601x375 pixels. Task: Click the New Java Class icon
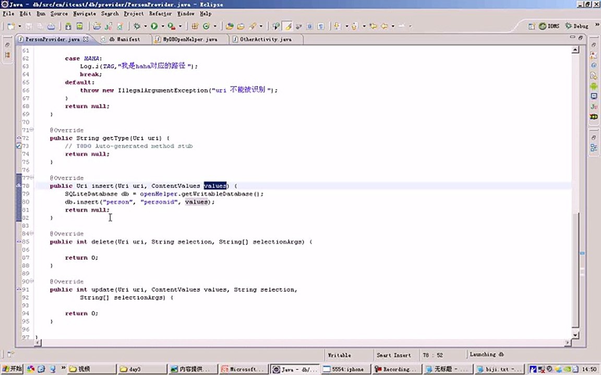click(x=206, y=26)
